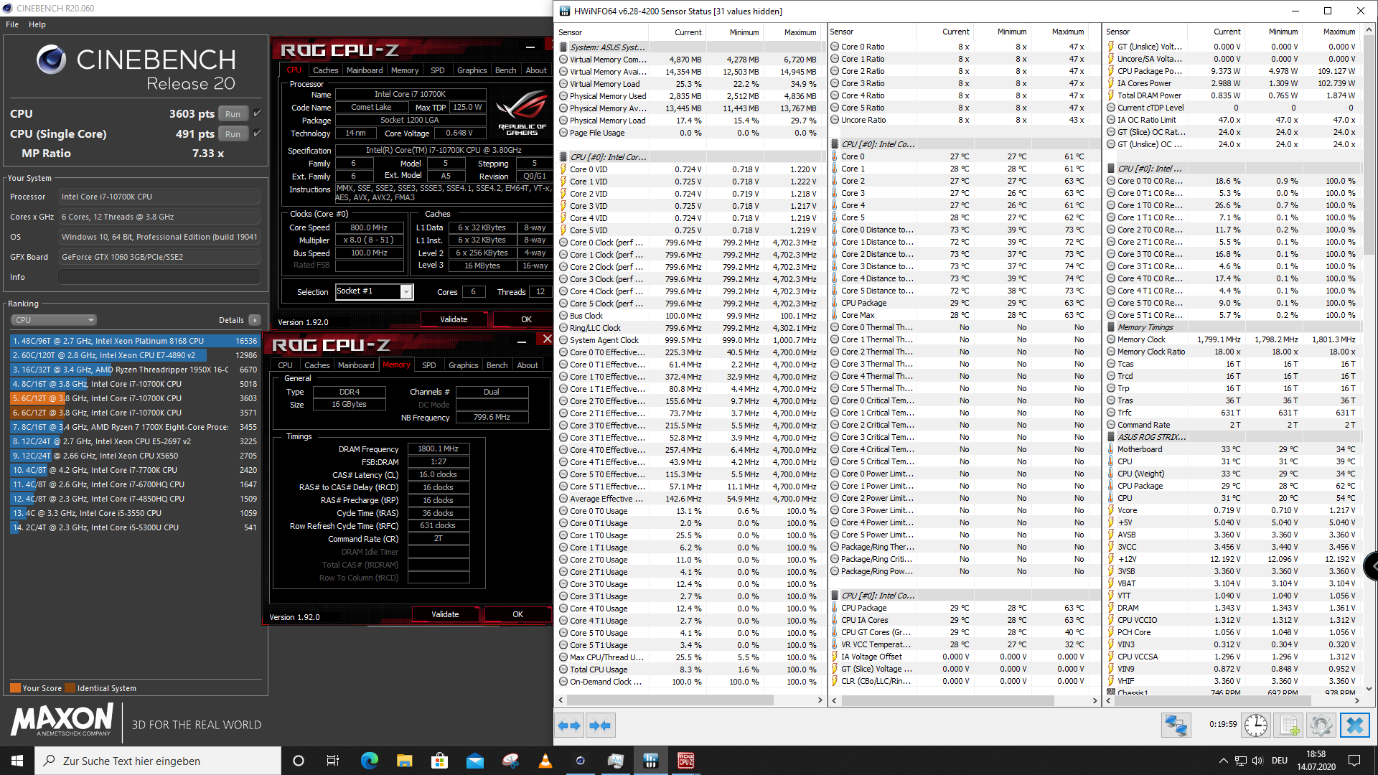The image size is (1378, 775).
Task: Open File Explorer from the taskbar
Action: [404, 761]
